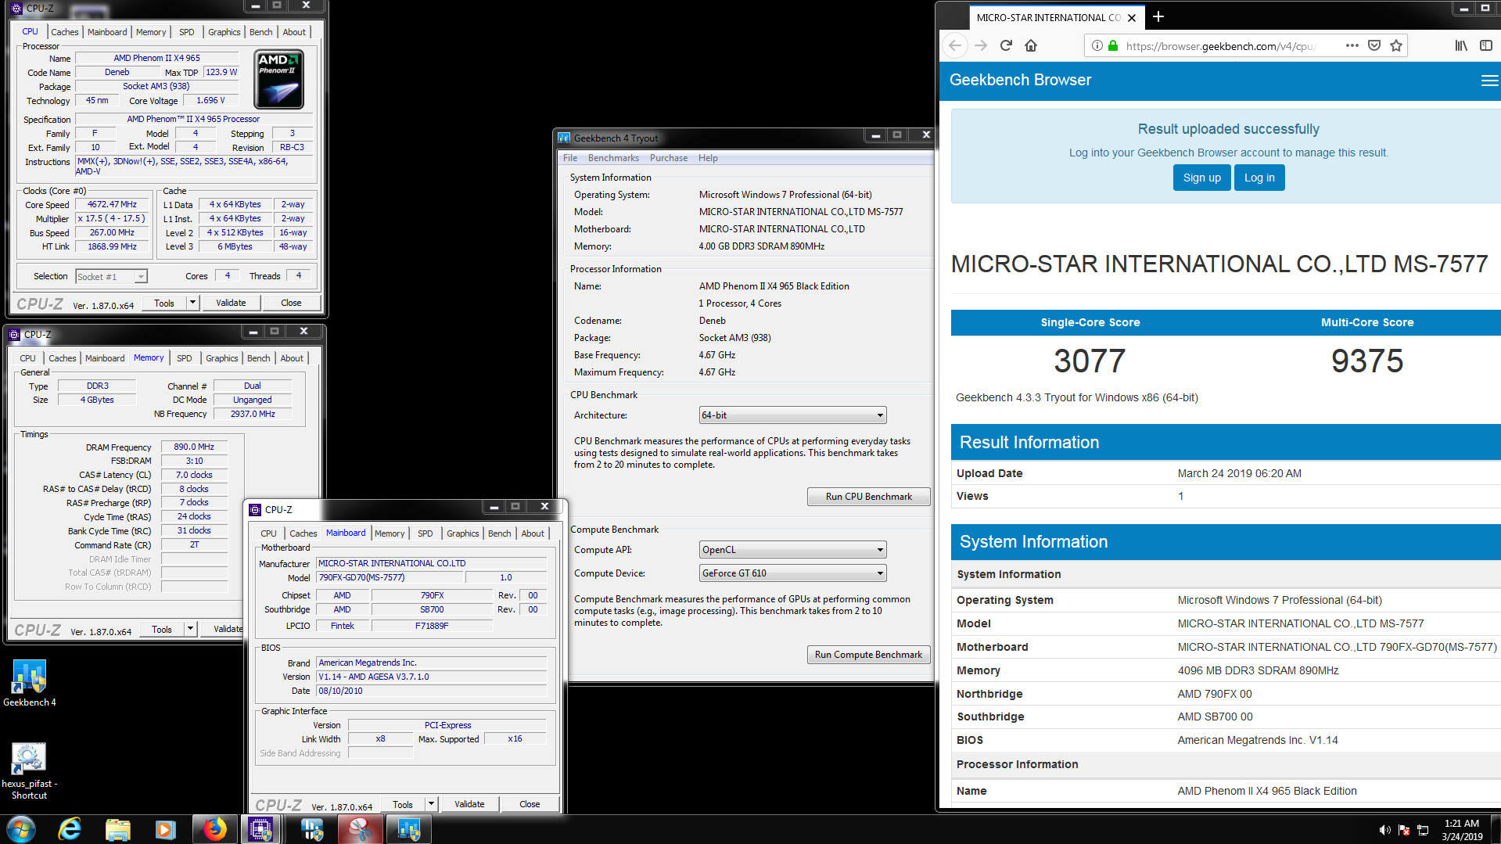Open Geekbench Benchmarks menu

(613, 158)
